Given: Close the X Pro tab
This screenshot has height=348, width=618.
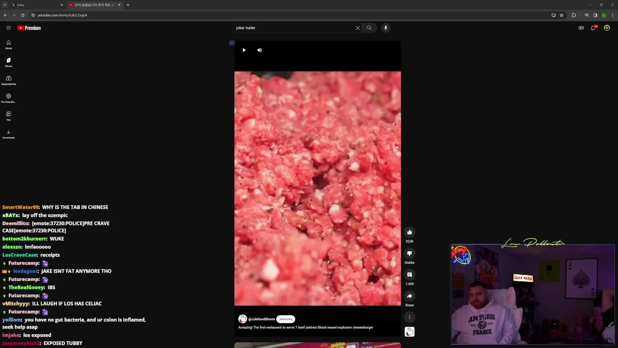Looking at the screenshot, I should pyautogui.click(x=62, y=5).
